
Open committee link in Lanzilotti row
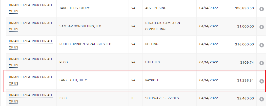pyautogui.click(x=31, y=80)
